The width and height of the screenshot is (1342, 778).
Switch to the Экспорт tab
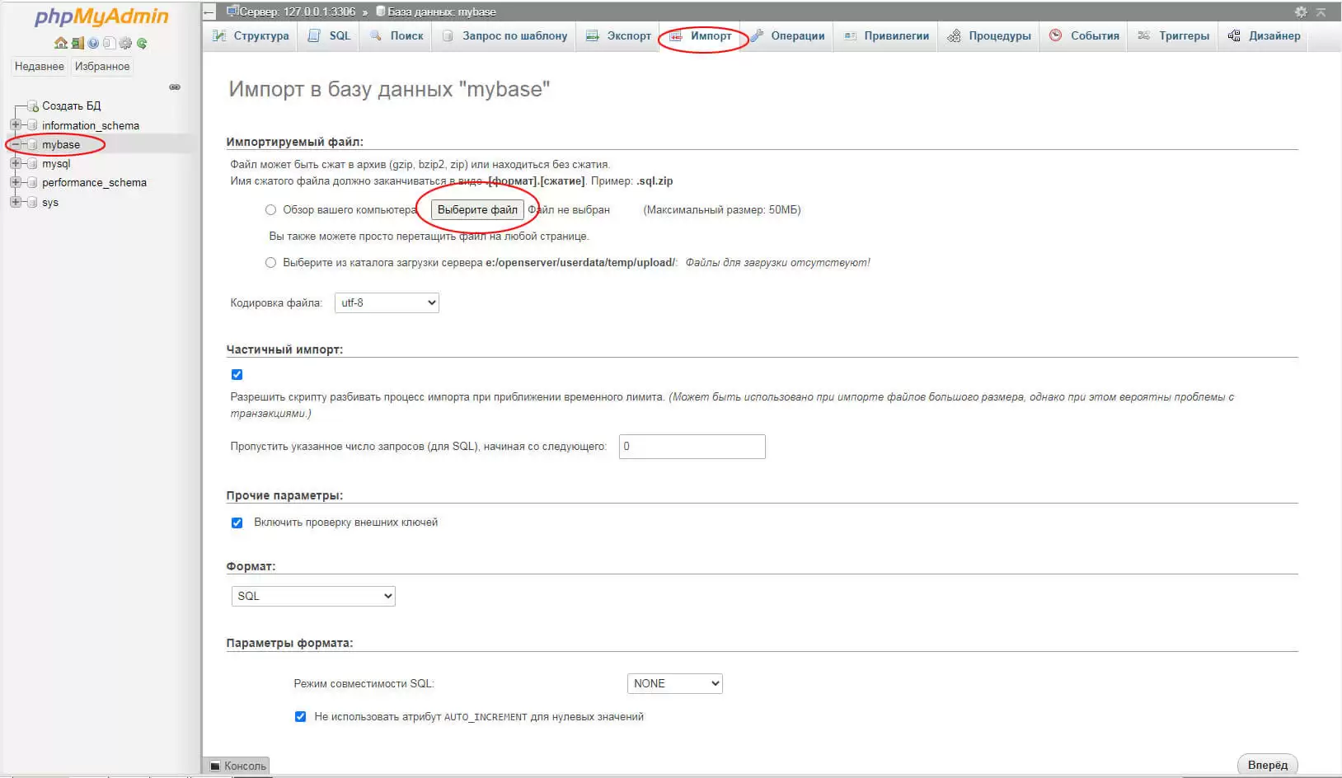(618, 36)
